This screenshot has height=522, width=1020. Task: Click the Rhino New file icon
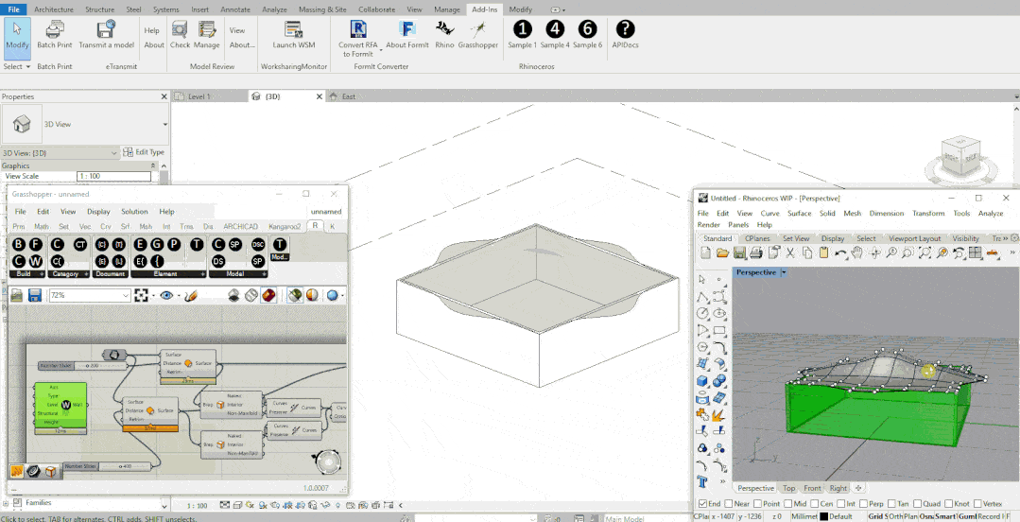[x=706, y=253]
